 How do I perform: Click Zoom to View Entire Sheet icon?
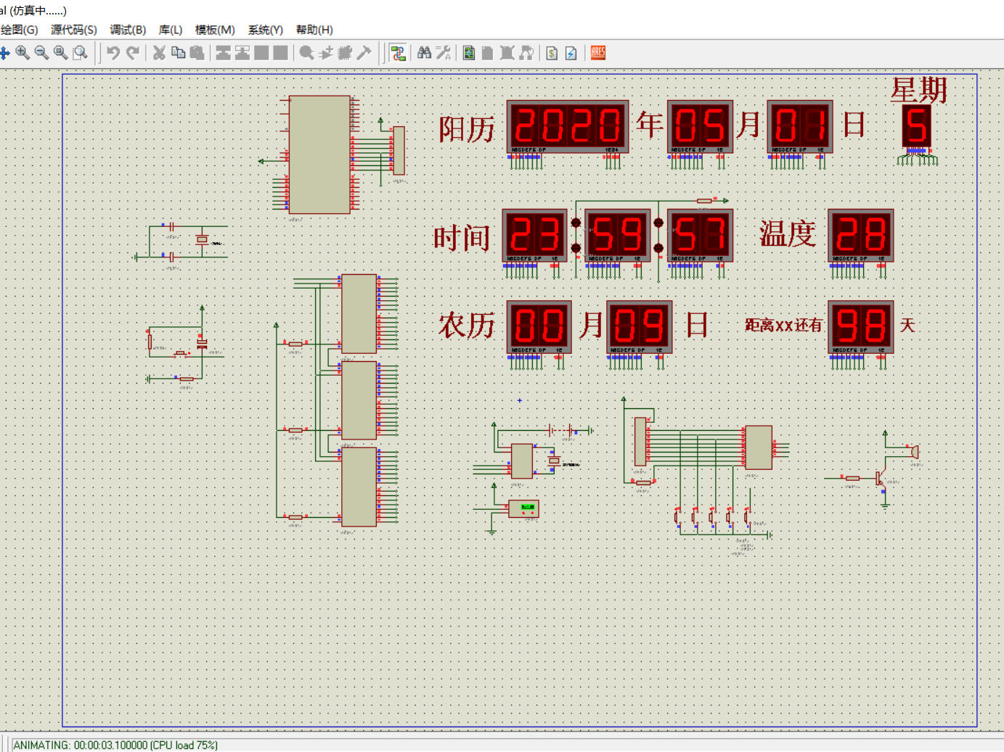61,53
